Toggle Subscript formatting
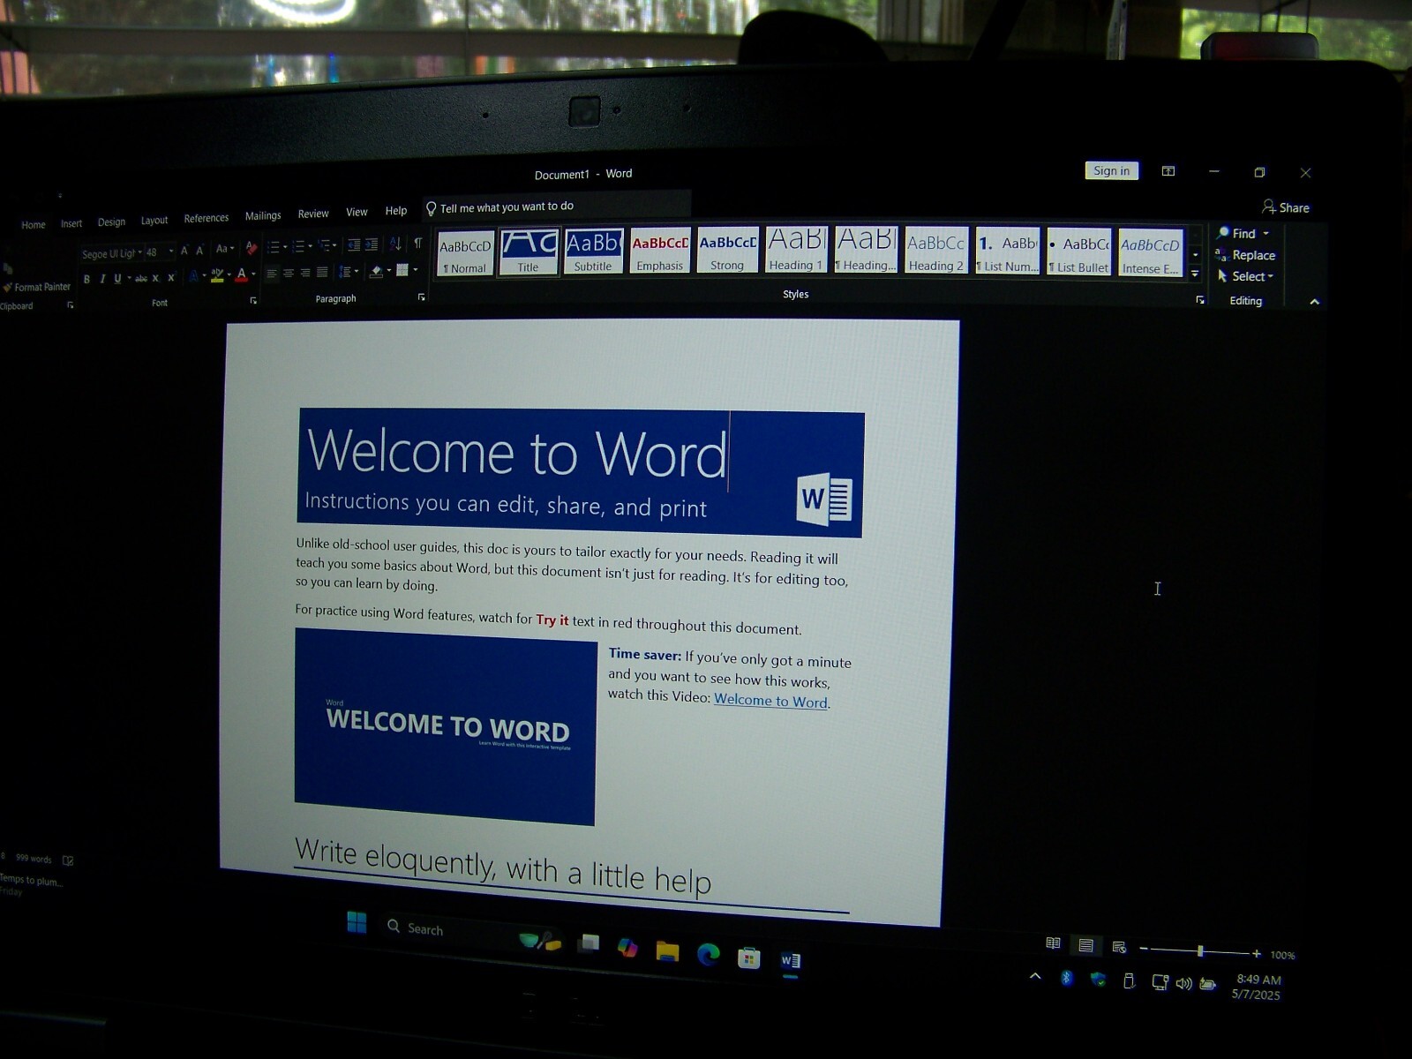 click(x=156, y=279)
